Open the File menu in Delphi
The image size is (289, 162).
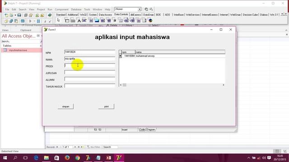point(7,9)
